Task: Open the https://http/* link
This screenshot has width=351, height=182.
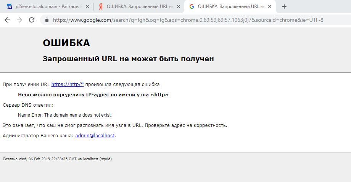Action: 67,84
